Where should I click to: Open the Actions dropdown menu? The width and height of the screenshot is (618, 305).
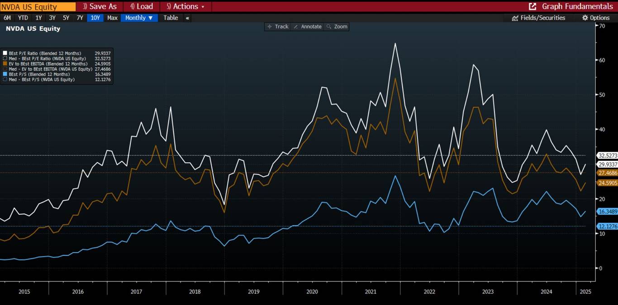(185, 7)
